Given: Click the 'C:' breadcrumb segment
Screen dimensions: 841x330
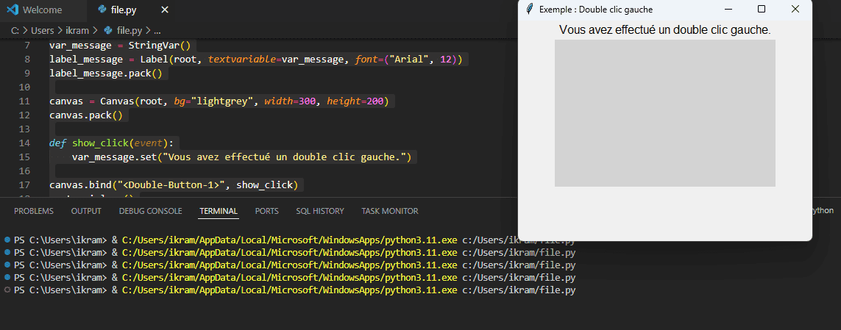Looking at the screenshot, I should point(15,31).
